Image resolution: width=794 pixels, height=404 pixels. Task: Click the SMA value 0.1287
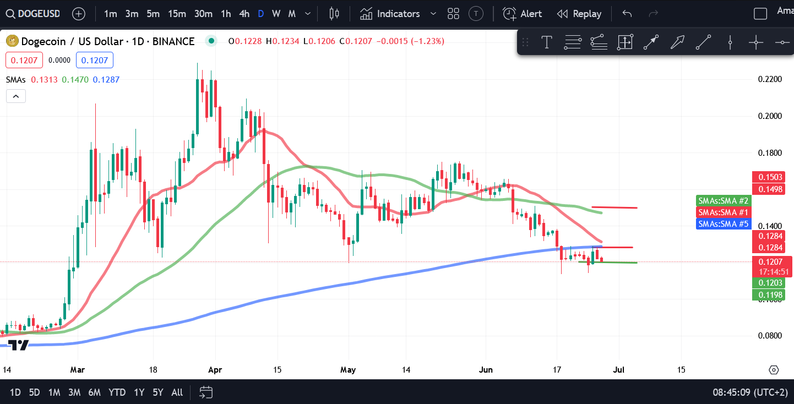pyautogui.click(x=106, y=79)
